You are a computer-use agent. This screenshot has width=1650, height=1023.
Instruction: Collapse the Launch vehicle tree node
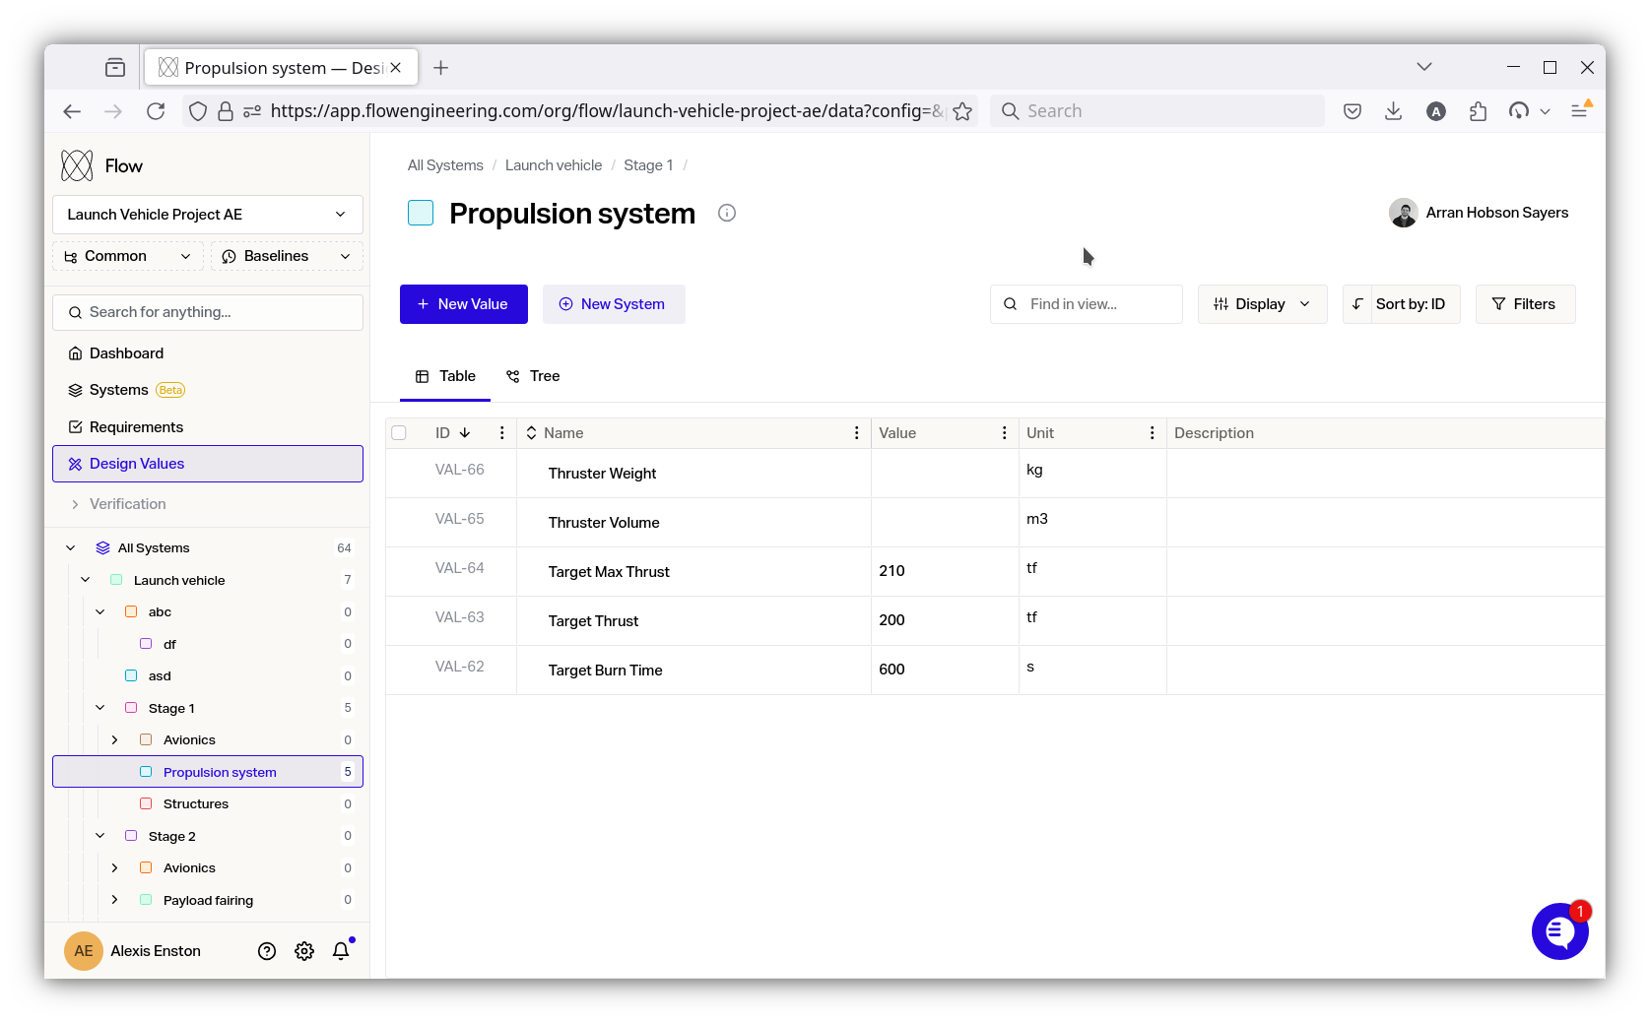pos(86,580)
